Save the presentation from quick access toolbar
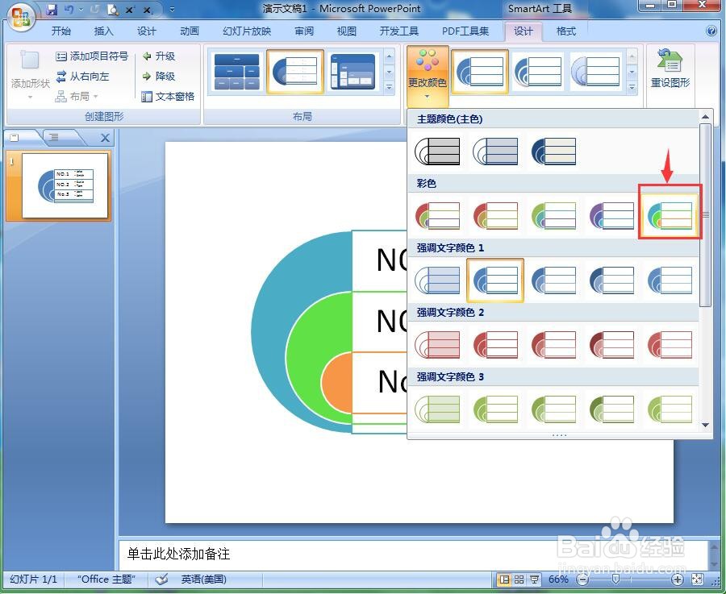The width and height of the screenshot is (726, 594). [x=52, y=9]
